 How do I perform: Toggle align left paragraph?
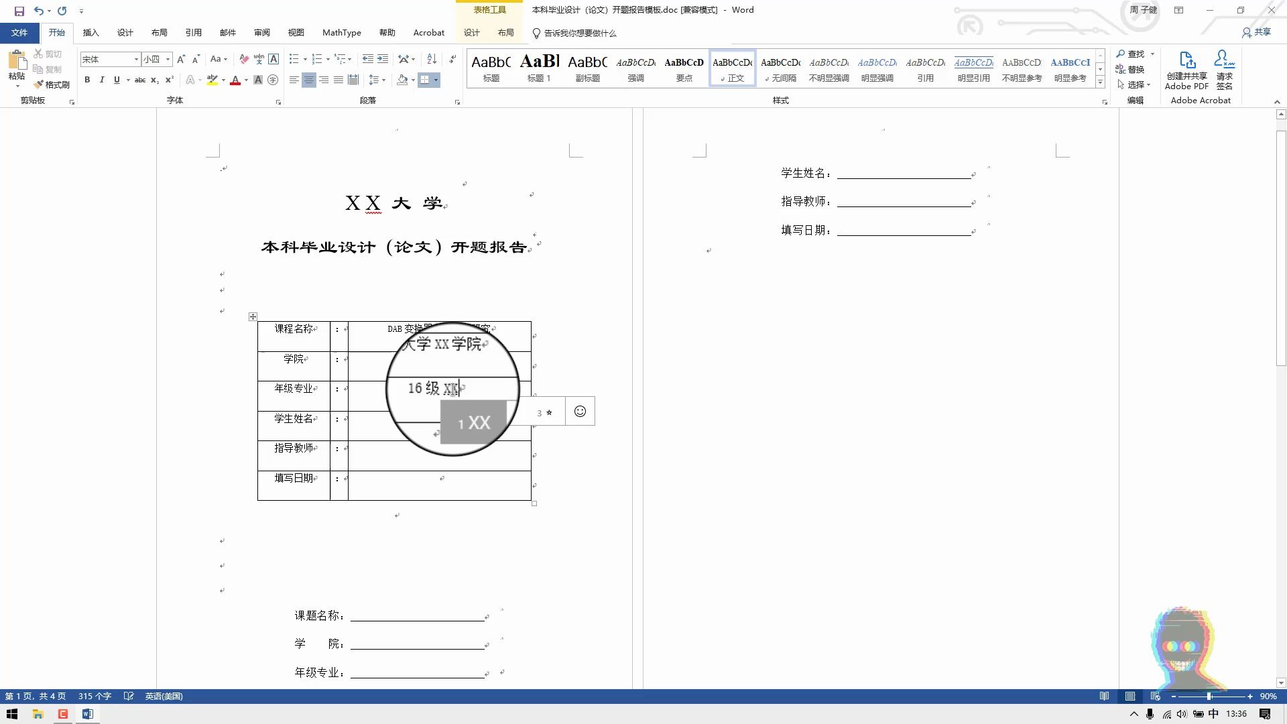(x=294, y=80)
